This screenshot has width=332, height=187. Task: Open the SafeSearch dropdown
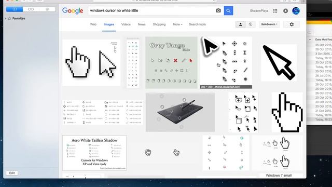tap(269, 24)
